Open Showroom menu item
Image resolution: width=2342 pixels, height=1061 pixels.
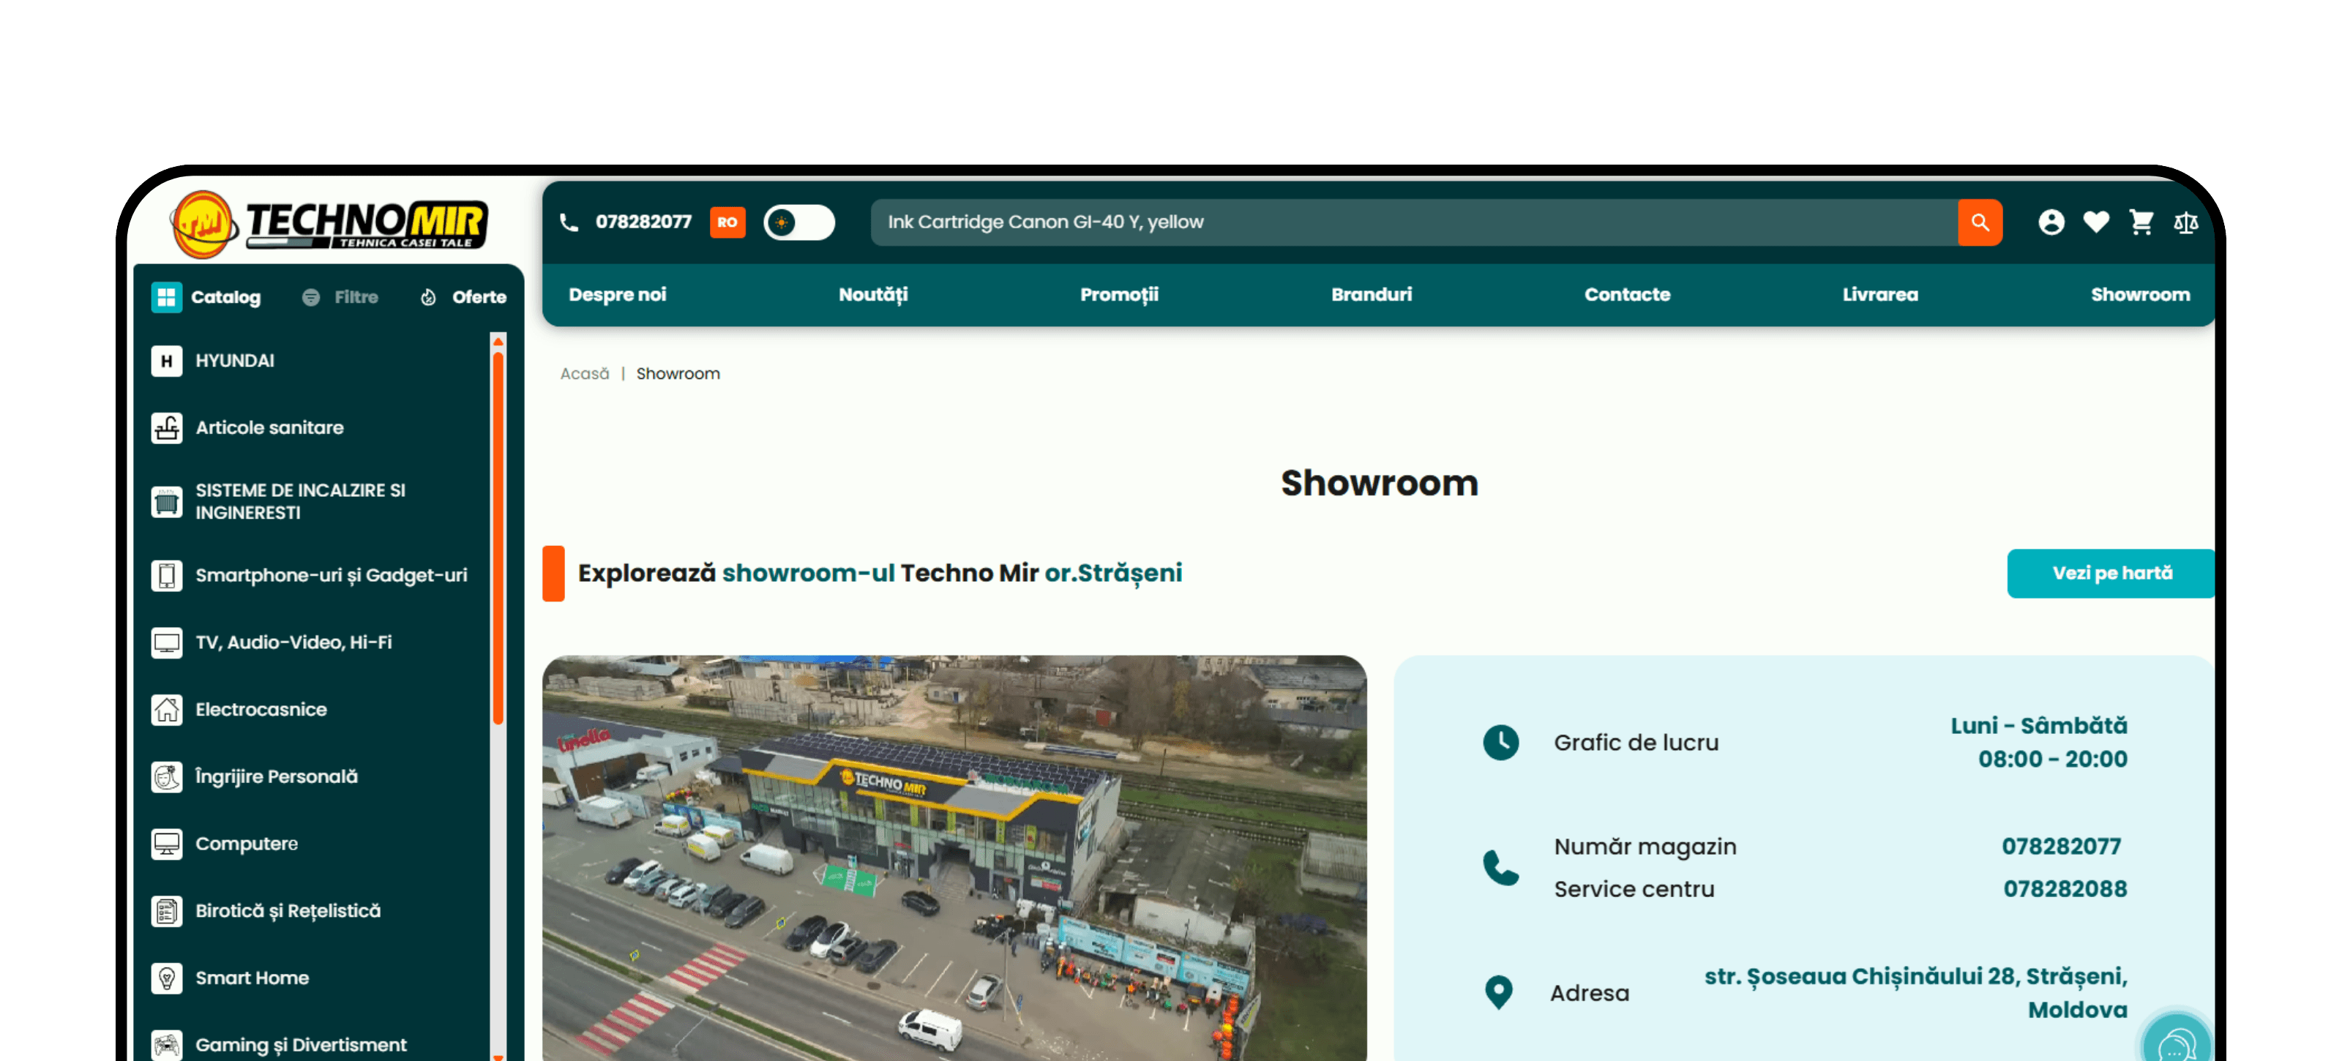pos(2140,295)
